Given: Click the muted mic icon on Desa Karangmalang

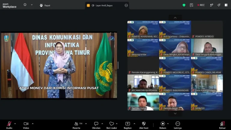Looking at the screenshot, I should pos(193,91).
